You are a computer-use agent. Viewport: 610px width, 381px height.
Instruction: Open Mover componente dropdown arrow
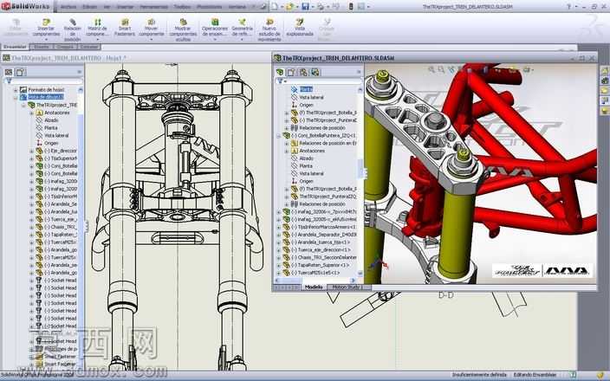pos(152,39)
